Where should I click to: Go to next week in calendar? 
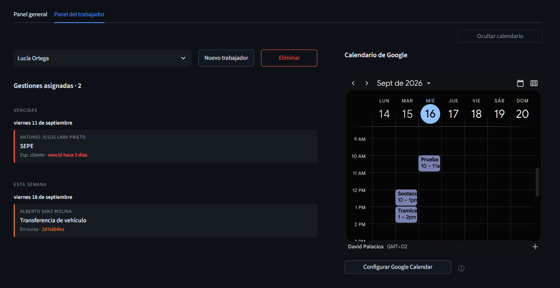[x=367, y=83]
